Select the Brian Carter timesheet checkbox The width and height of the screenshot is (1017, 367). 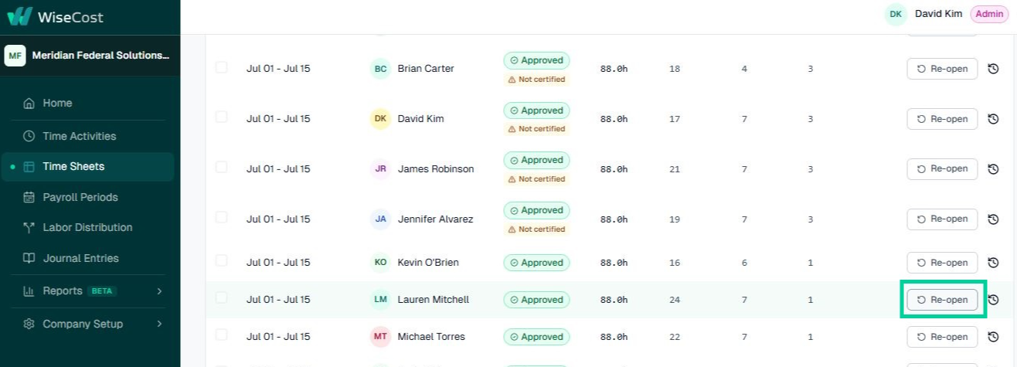click(222, 67)
